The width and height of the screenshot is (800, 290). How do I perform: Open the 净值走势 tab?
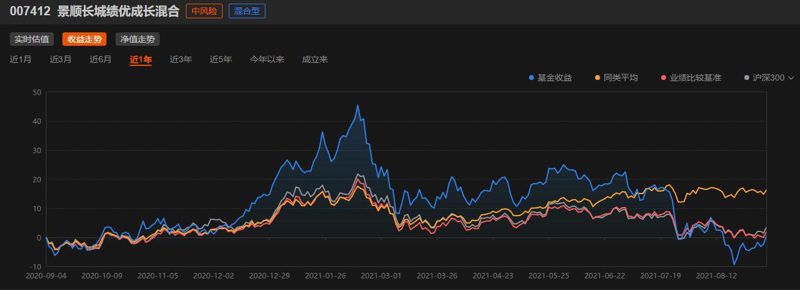pyautogui.click(x=138, y=39)
